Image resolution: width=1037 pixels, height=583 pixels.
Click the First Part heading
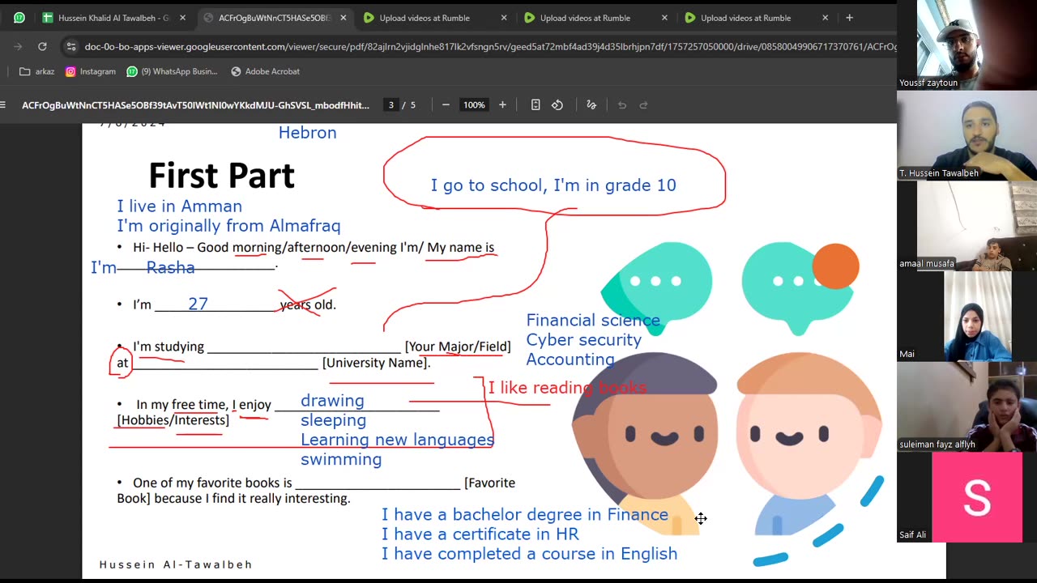[x=221, y=176]
